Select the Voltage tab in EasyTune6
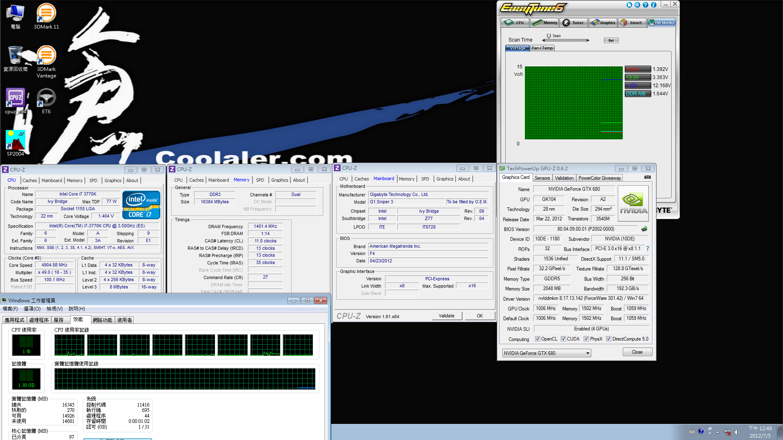Image resolution: width=783 pixels, height=440 pixels. [x=518, y=48]
